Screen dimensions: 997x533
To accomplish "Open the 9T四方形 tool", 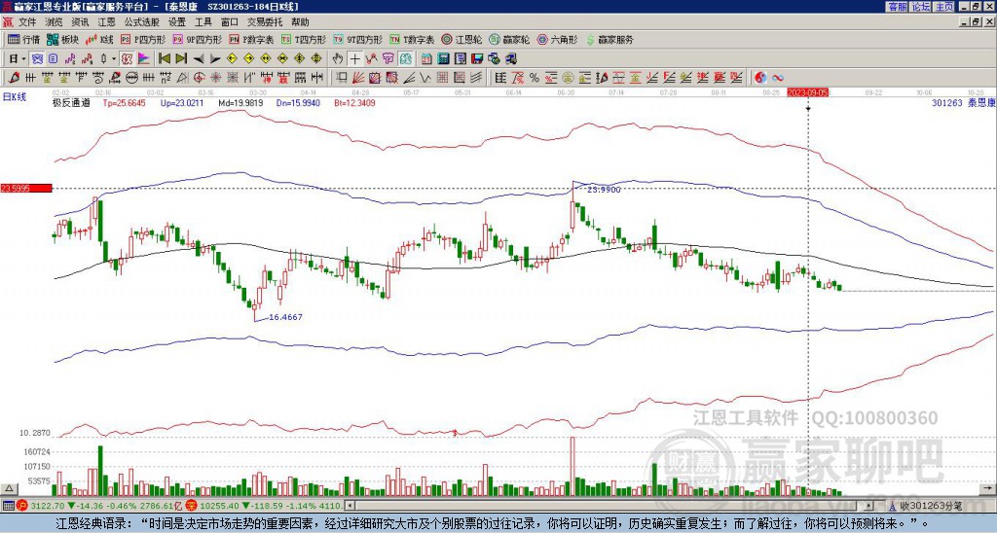I will (x=358, y=39).
